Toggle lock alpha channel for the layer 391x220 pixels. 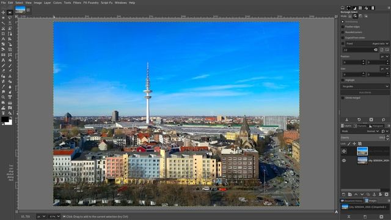click(360, 144)
